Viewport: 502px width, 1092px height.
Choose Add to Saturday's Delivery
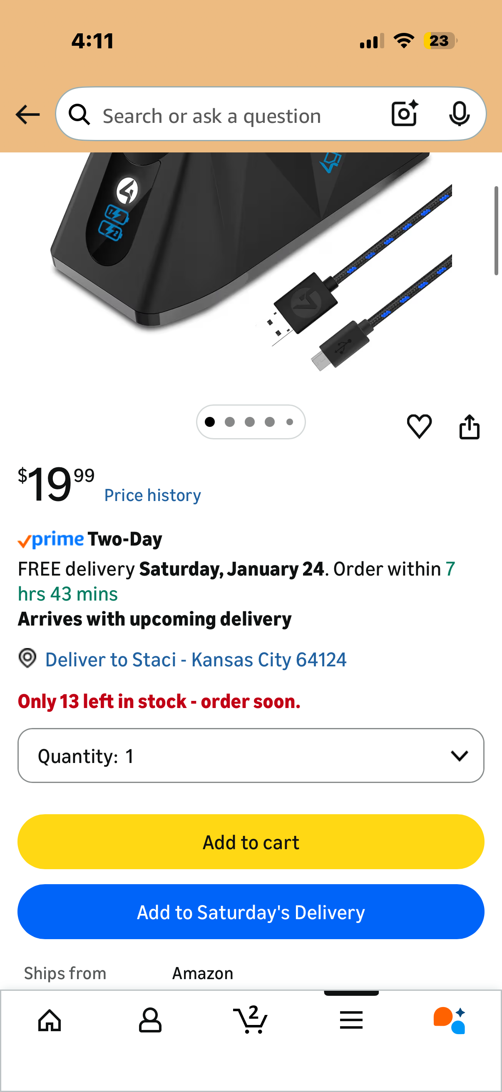pos(251,911)
